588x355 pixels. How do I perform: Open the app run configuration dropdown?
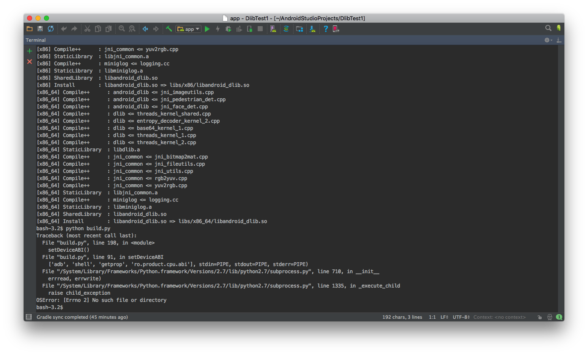point(188,29)
